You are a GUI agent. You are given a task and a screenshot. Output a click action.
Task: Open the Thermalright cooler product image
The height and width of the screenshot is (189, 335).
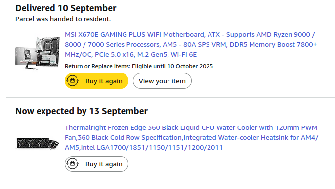click(x=38, y=143)
